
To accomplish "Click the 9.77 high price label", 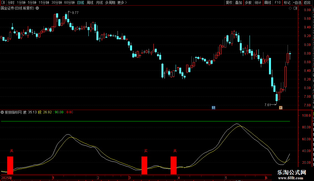I will [75, 13].
